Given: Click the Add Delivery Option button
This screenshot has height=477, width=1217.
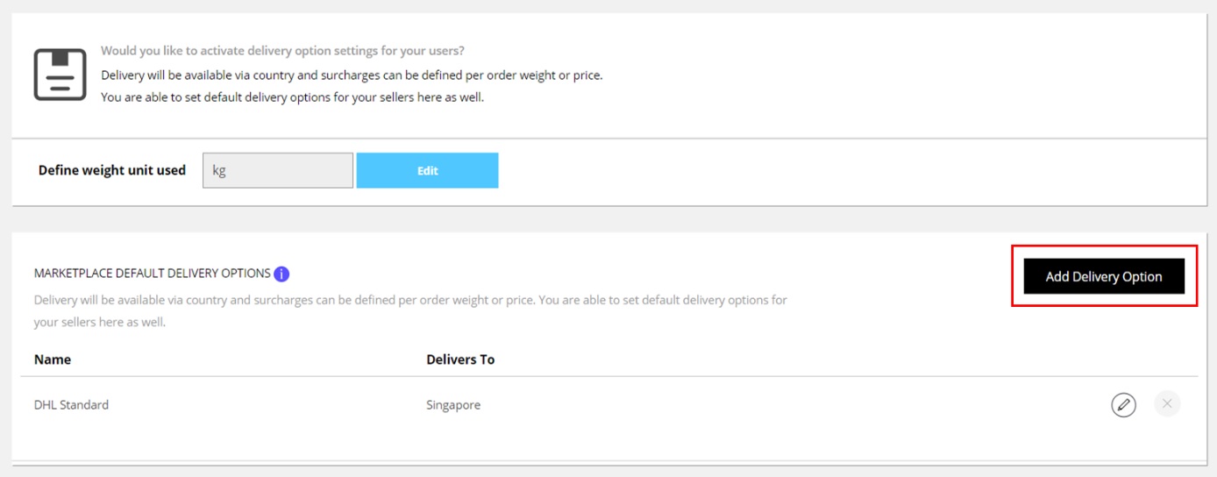Looking at the screenshot, I should 1103,276.
